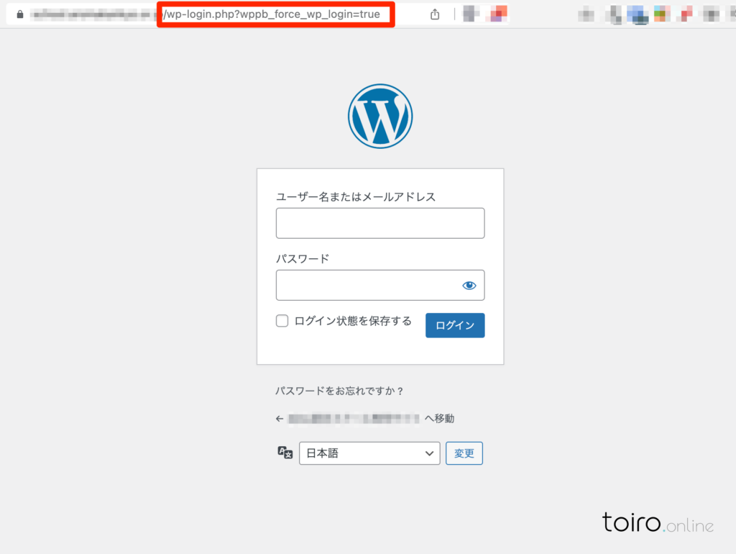The width and height of the screenshot is (736, 554).
Task: Click the share icon in address bar
Action: click(x=435, y=14)
